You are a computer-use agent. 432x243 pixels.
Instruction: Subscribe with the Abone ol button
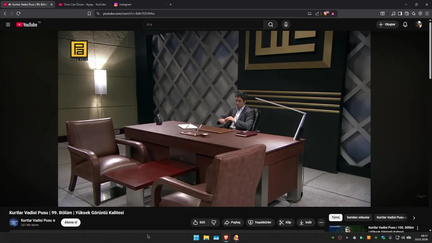(71, 222)
